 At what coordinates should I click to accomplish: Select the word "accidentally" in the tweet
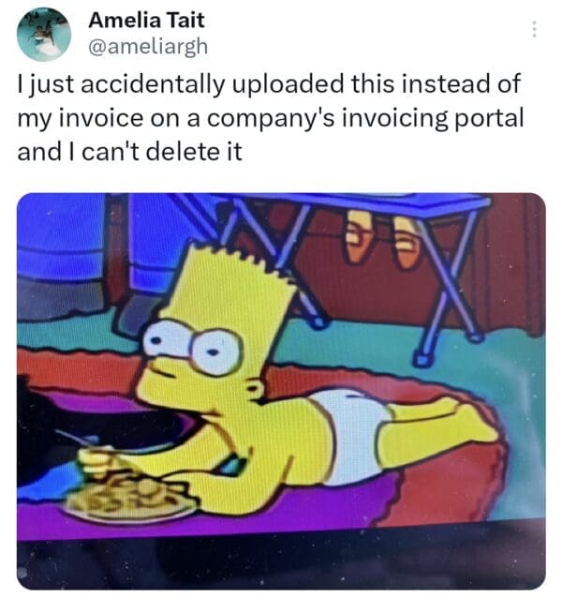(x=153, y=84)
